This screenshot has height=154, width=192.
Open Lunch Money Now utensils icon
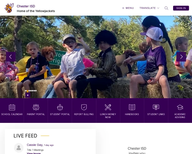tap(108, 107)
